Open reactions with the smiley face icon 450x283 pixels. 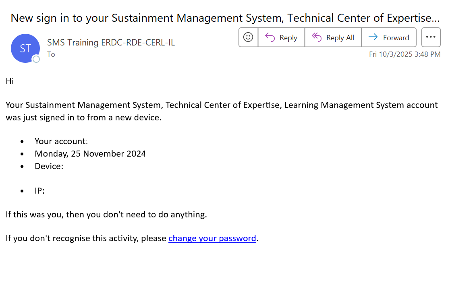tap(248, 37)
